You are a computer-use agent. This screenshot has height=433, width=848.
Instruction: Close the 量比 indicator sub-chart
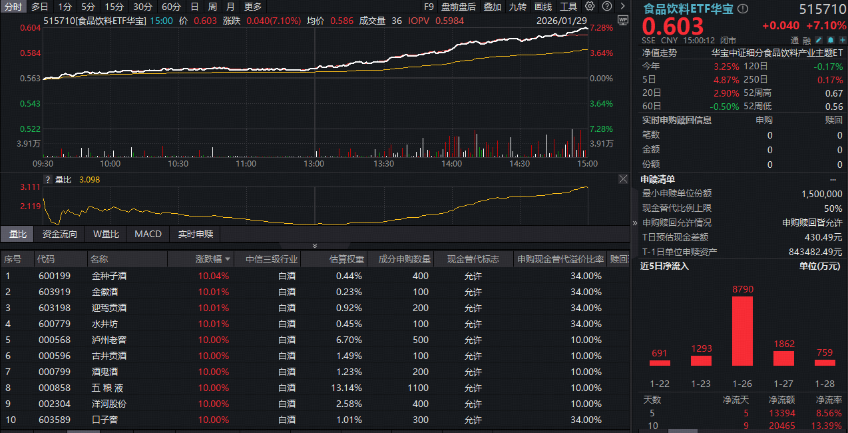coord(623,179)
